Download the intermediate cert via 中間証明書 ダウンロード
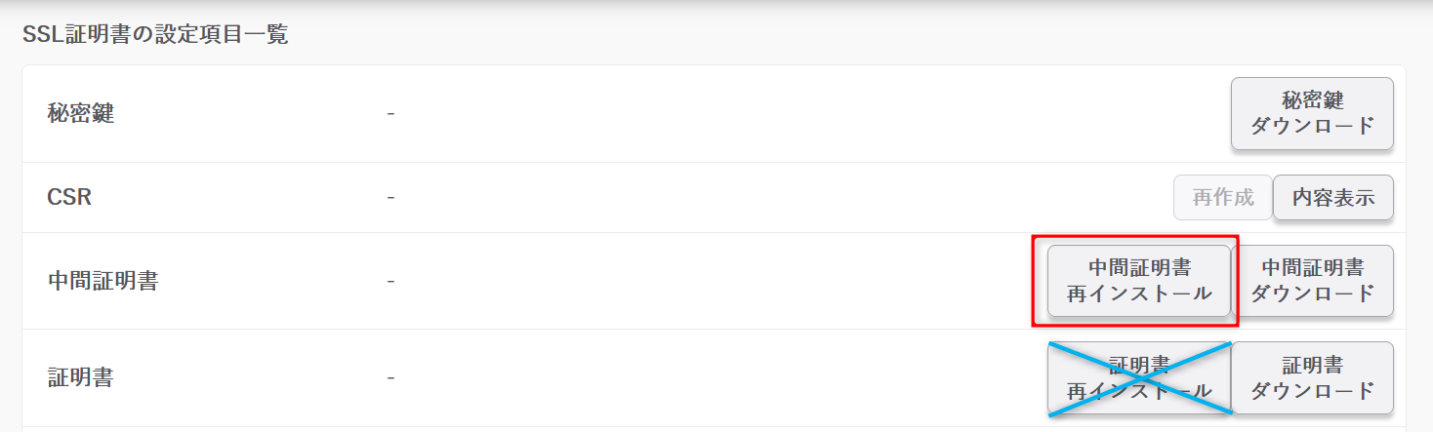1433x432 pixels. tap(1312, 281)
